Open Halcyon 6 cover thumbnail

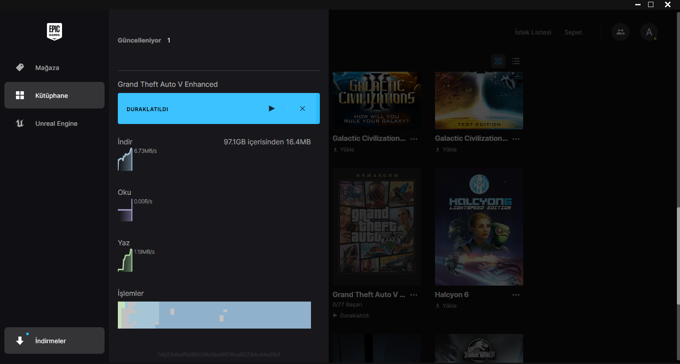click(479, 227)
